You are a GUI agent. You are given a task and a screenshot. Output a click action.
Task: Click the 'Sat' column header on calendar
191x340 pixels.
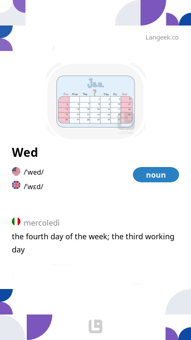pyautogui.click(x=125, y=94)
